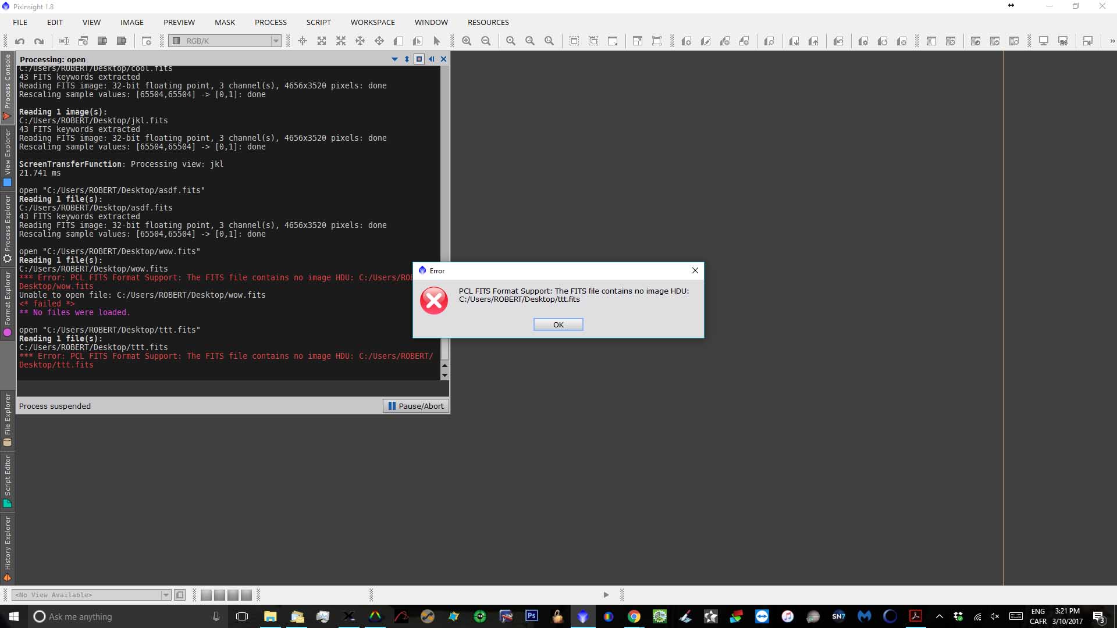
Task: Click the console vertical scrollbar thumb
Action: [444, 349]
